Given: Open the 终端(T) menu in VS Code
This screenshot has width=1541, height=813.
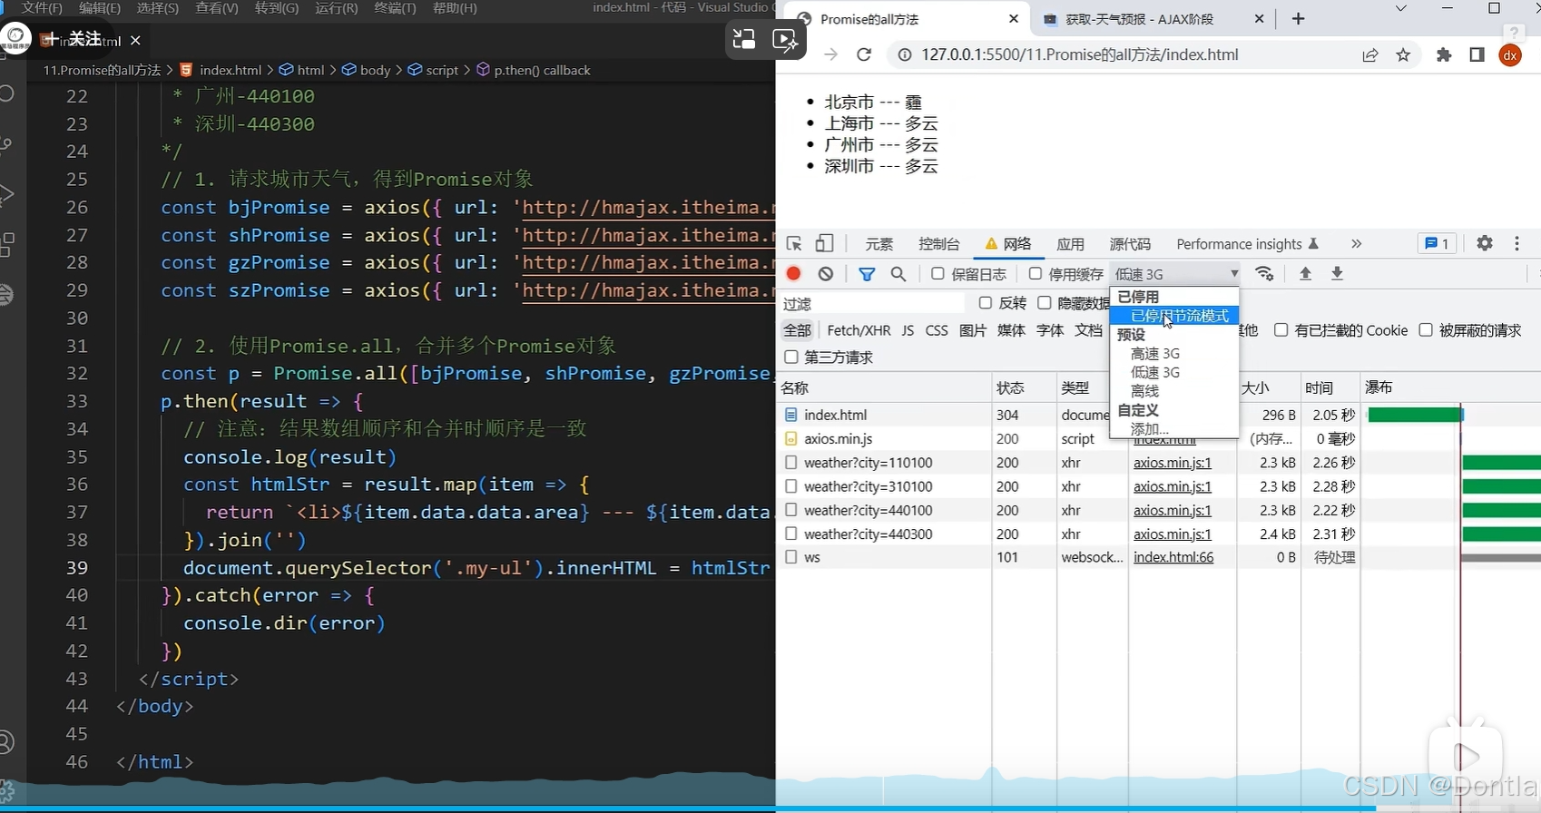Looking at the screenshot, I should point(395,7).
